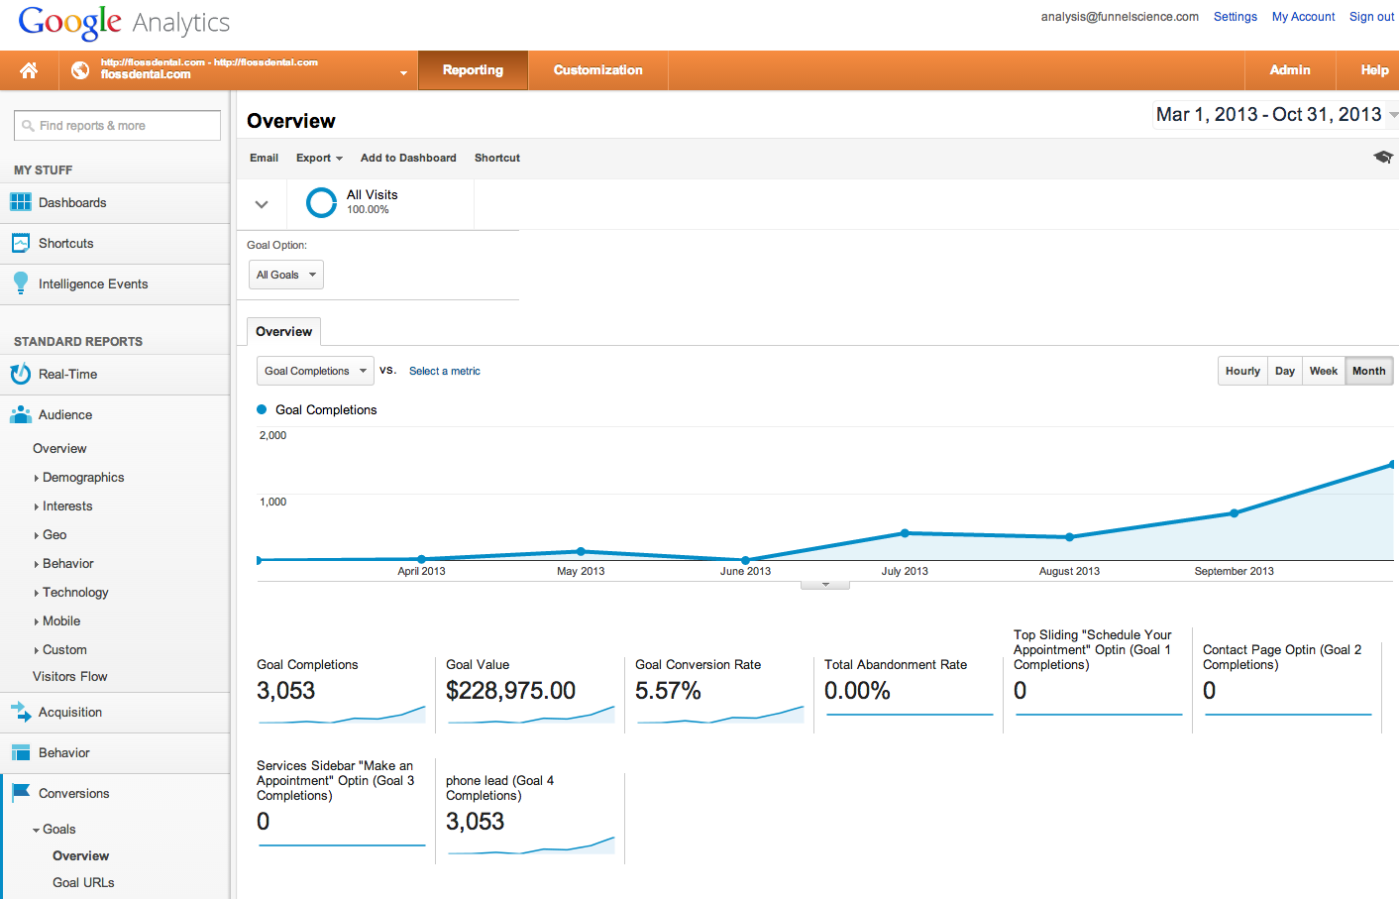Collapse the Goals tree section

click(36, 830)
